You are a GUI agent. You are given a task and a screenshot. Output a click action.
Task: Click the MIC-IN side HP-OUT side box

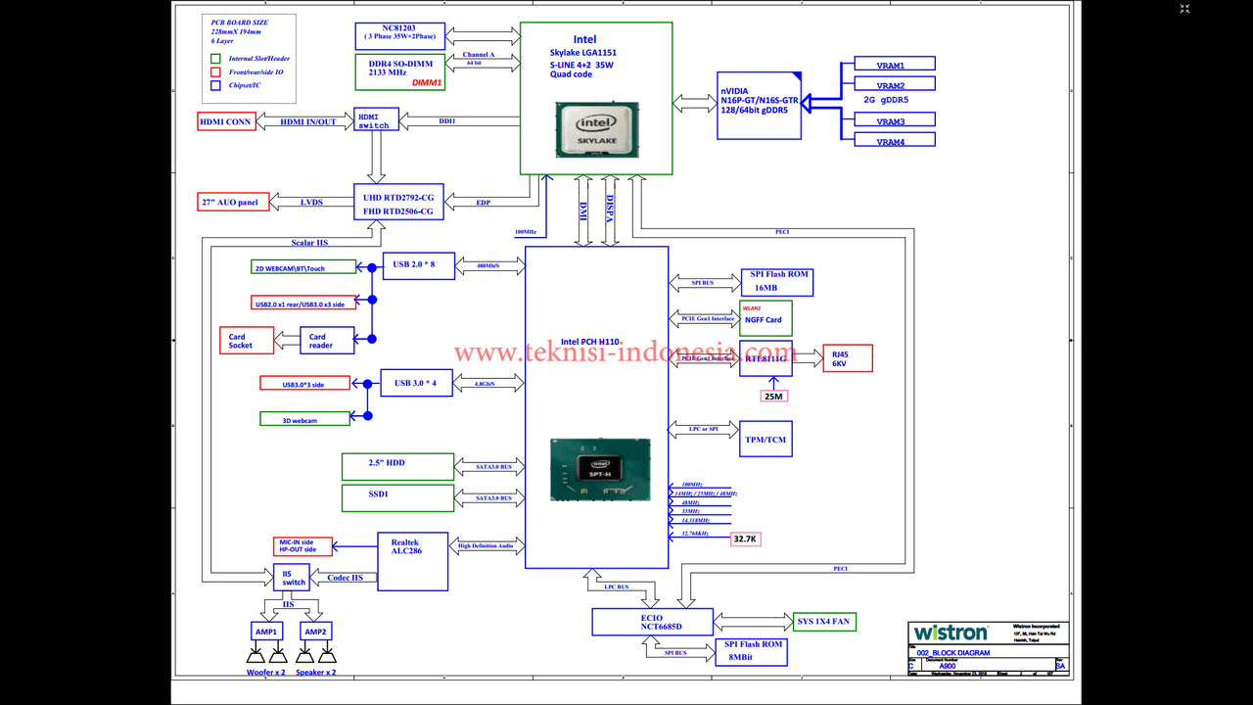click(302, 546)
